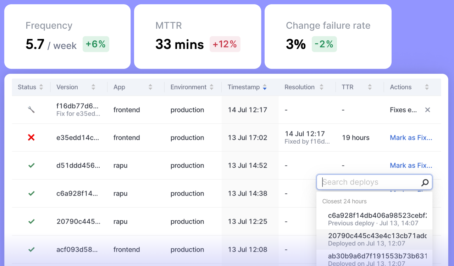Click the green checkmark for 20790c445 deploy
This screenshot has height=266, width=454.
coord(31,221)
